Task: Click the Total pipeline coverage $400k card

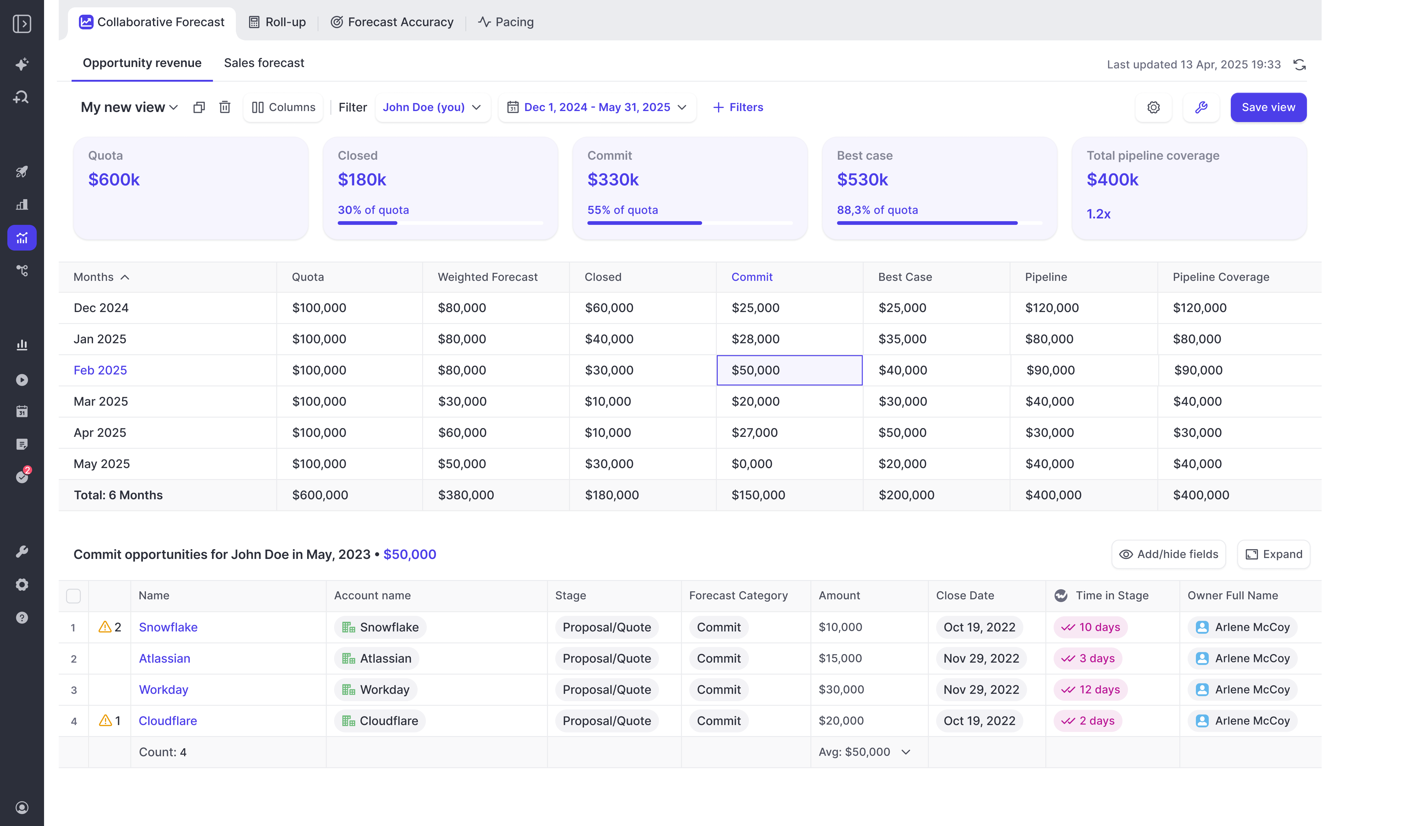Action: click(x=1189, y=188)
